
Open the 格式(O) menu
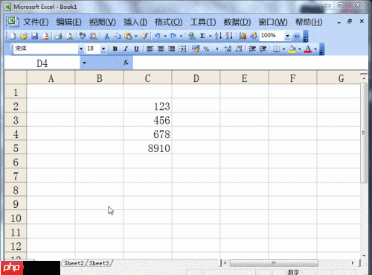168,22
